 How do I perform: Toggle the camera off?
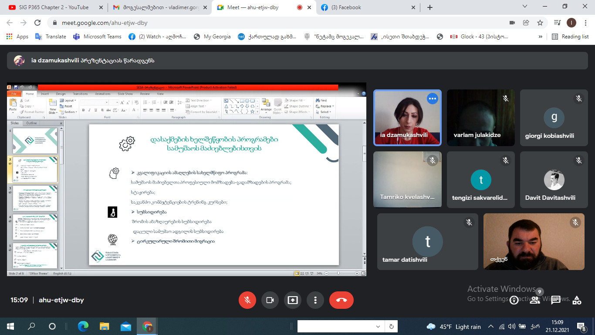coord(270,300)
